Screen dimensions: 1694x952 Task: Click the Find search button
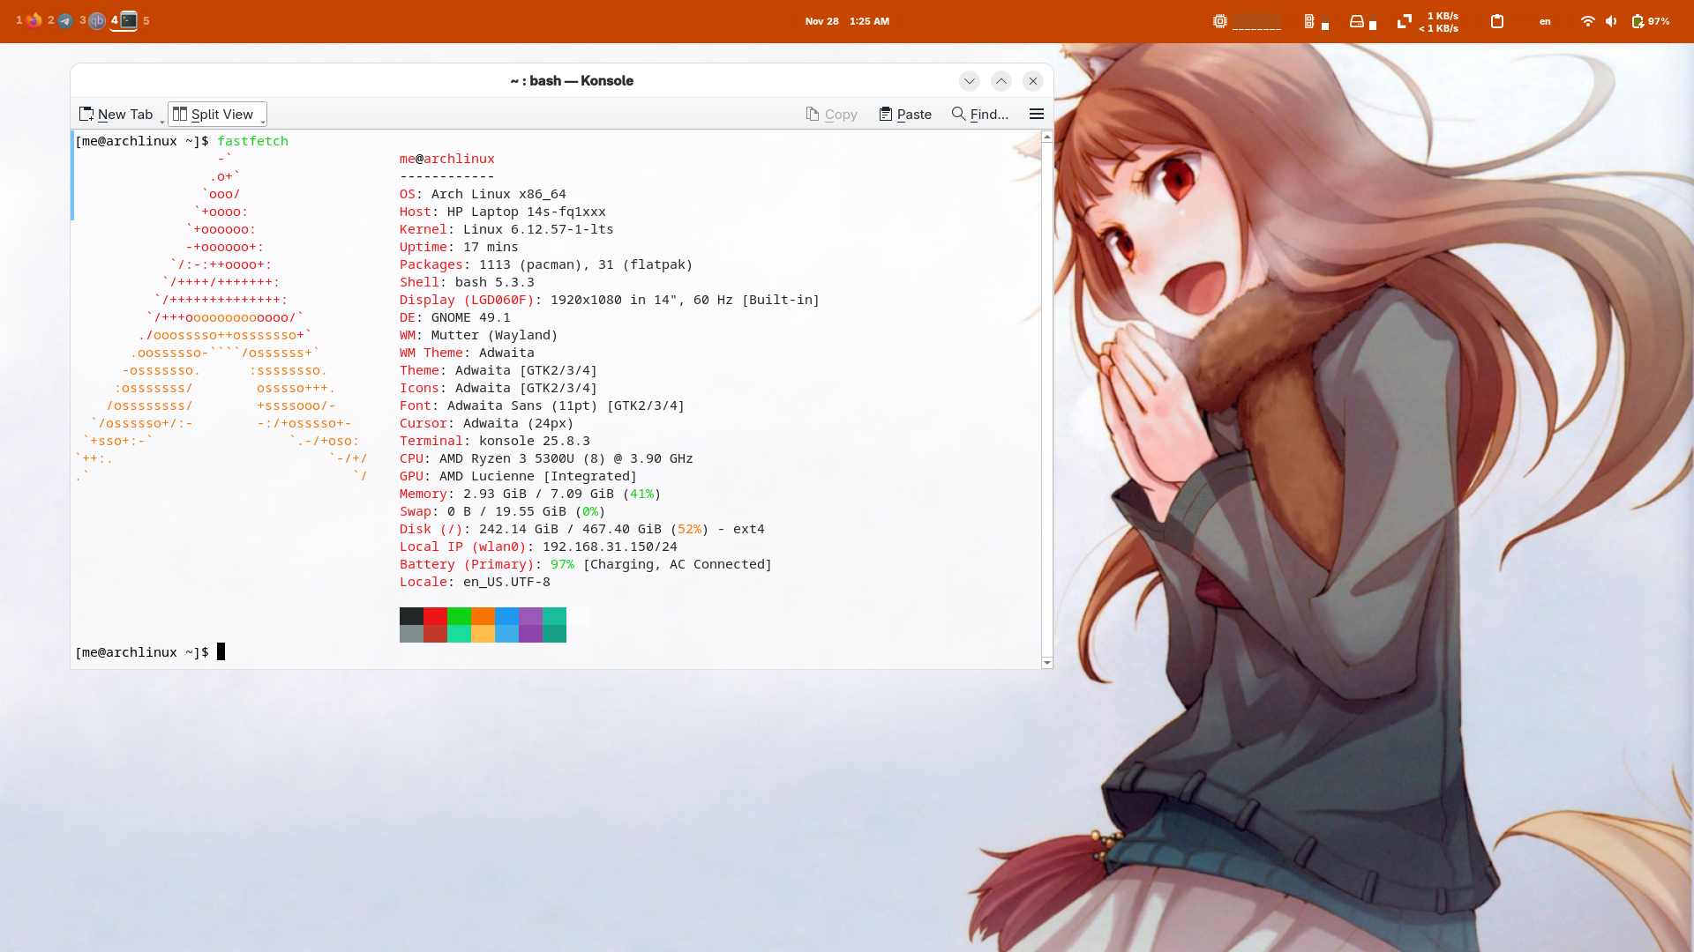click(x=979, y=114)
